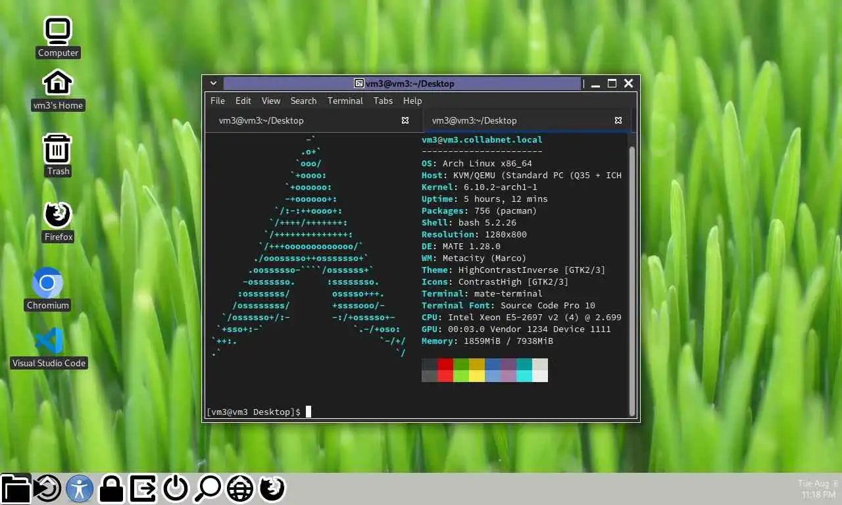Click the Shell 'bash 5.2.26' value
This screenshot has width=842, height=505.
pos(487,222)
